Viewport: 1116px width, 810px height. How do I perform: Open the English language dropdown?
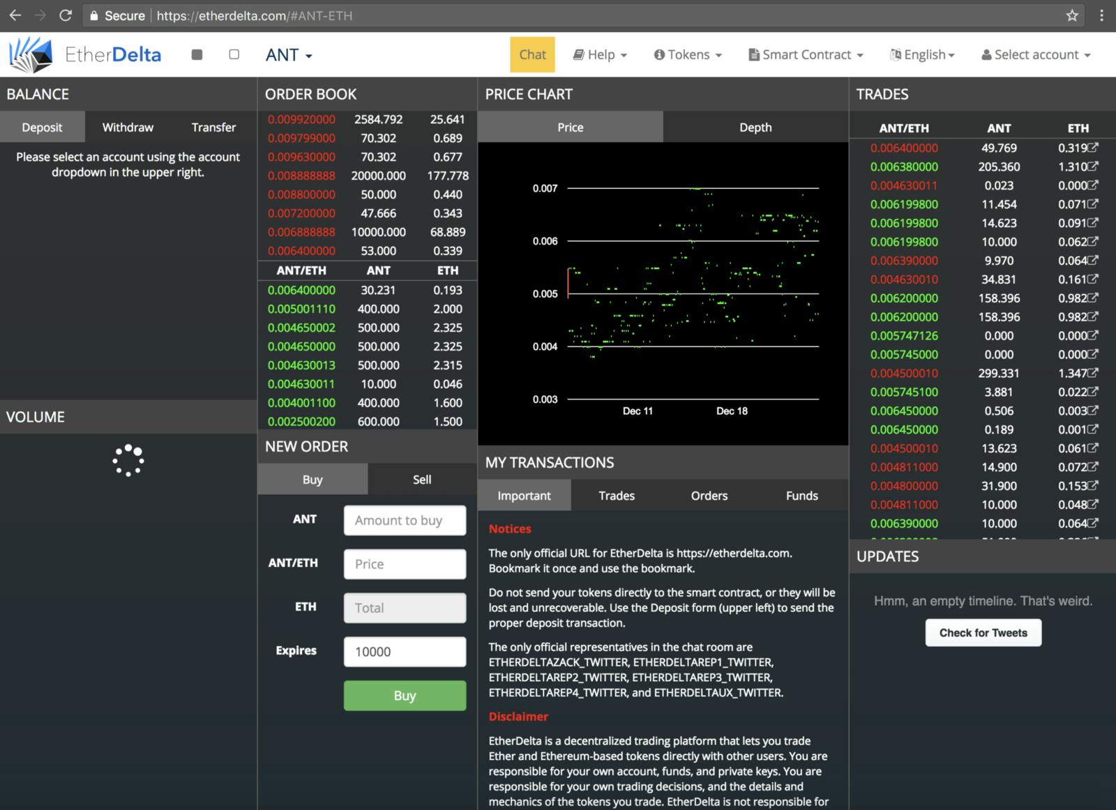pyautogui.click(x=921, y=54)
